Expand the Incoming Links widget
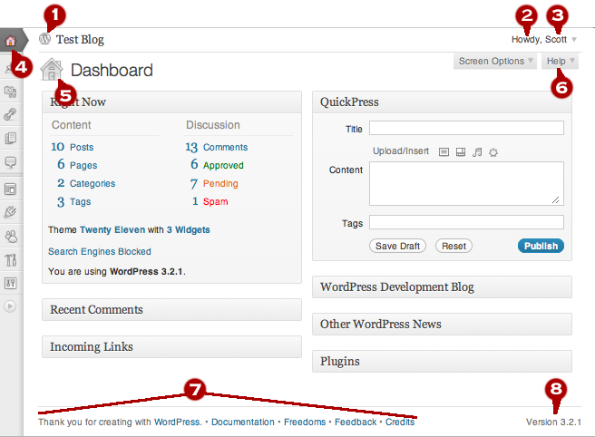The height and width of the screenshot is (437, 595). [x=172, y=346]
